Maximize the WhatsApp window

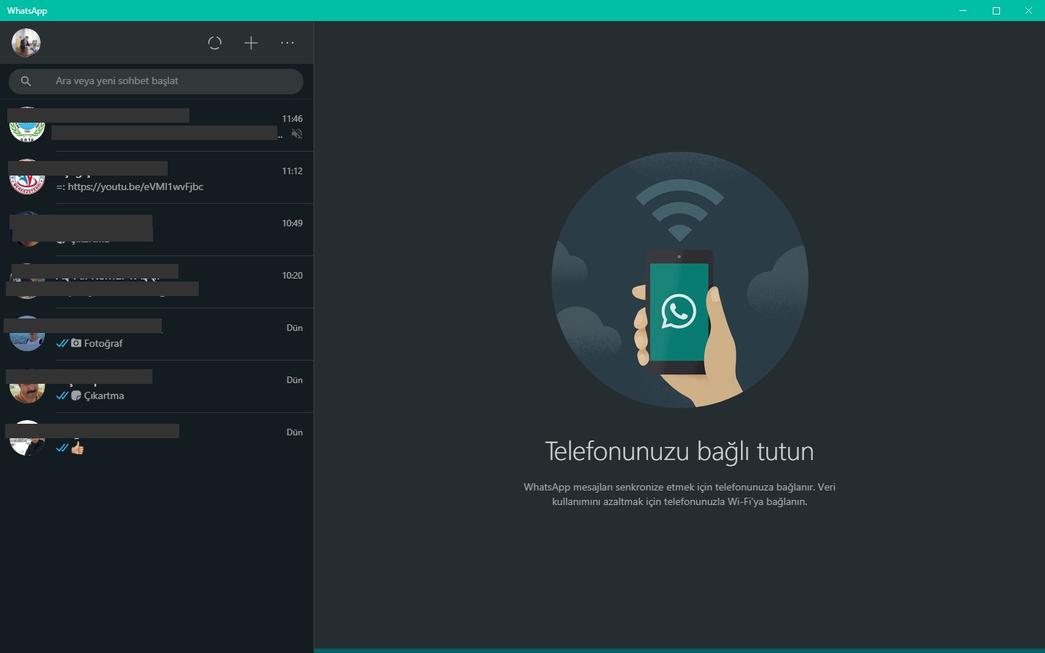(x=996, y=10)
